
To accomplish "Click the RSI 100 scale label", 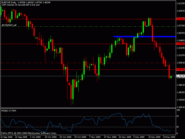I will pyautogui.click(x=178, y=110).
